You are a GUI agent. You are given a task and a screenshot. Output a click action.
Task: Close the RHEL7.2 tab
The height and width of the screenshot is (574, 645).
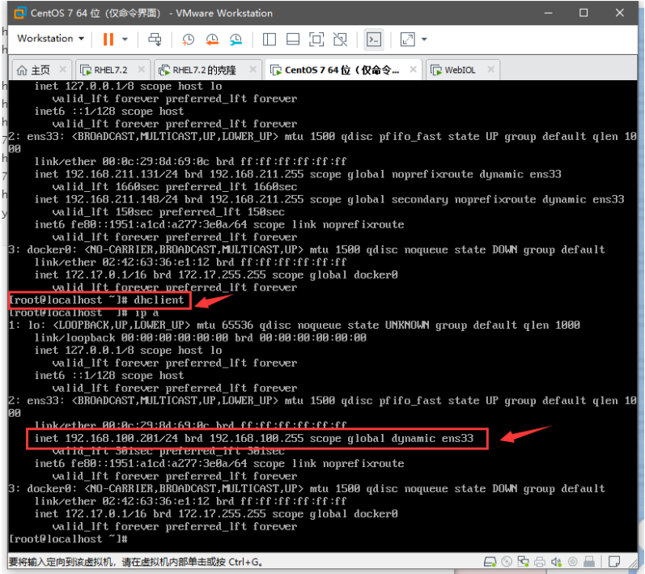[x=141, y=70]
